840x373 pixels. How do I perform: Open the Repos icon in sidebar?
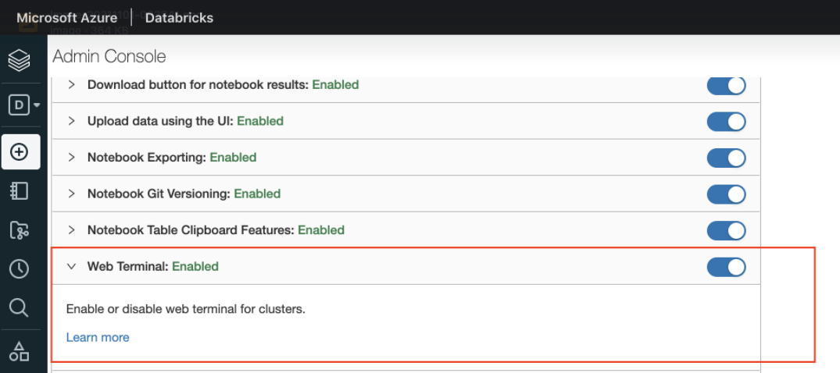[x=19, y=229]
